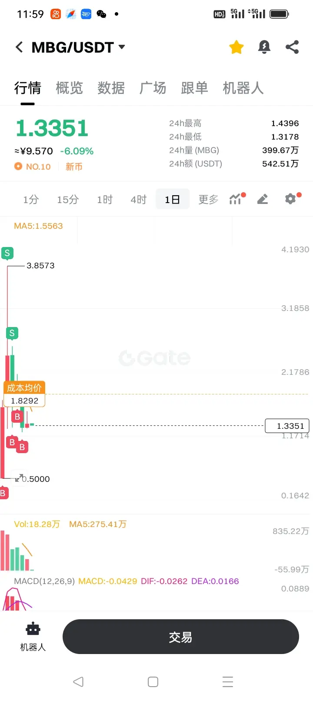Viewport: 313px width, 701px height.
Task: Tap the NO.10 新币 ranking link
Action: pyautogui.click(x=49, y=167)
